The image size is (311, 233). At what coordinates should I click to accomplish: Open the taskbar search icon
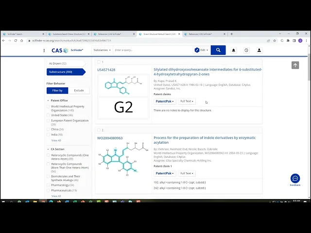[11, 201]
